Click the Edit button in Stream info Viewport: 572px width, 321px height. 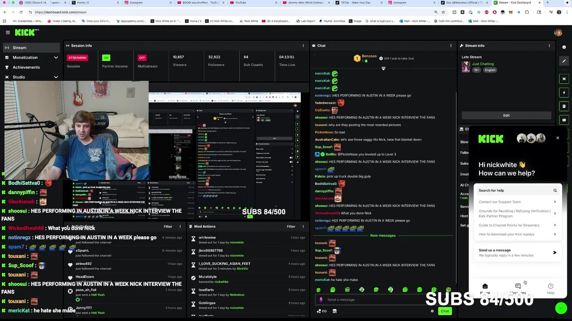point(506,115)
